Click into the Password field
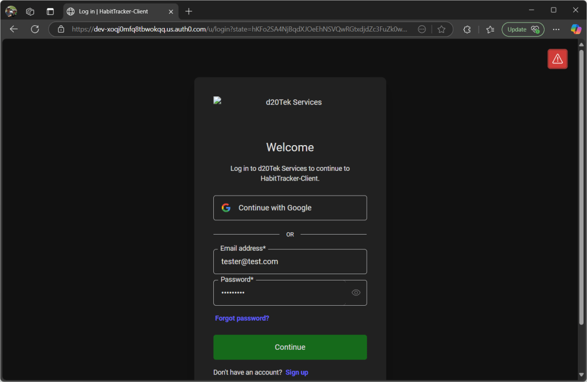 (x=280, y=293)
